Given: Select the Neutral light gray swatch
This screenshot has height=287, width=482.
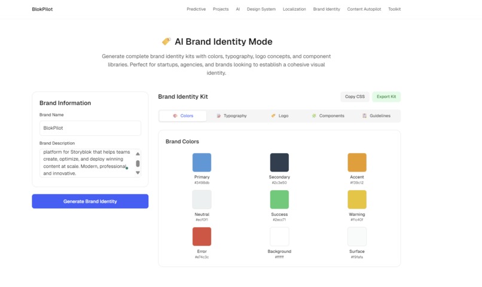Looking at the screenshot, I should tap(202, 200).
